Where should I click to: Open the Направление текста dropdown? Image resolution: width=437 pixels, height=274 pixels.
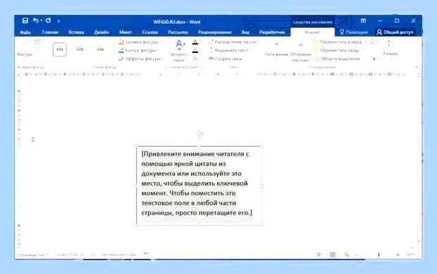coord(233,42)
